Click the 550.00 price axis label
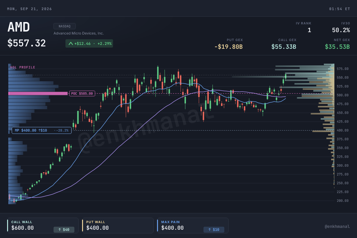The image size is (357, 238). click(343, 77)
